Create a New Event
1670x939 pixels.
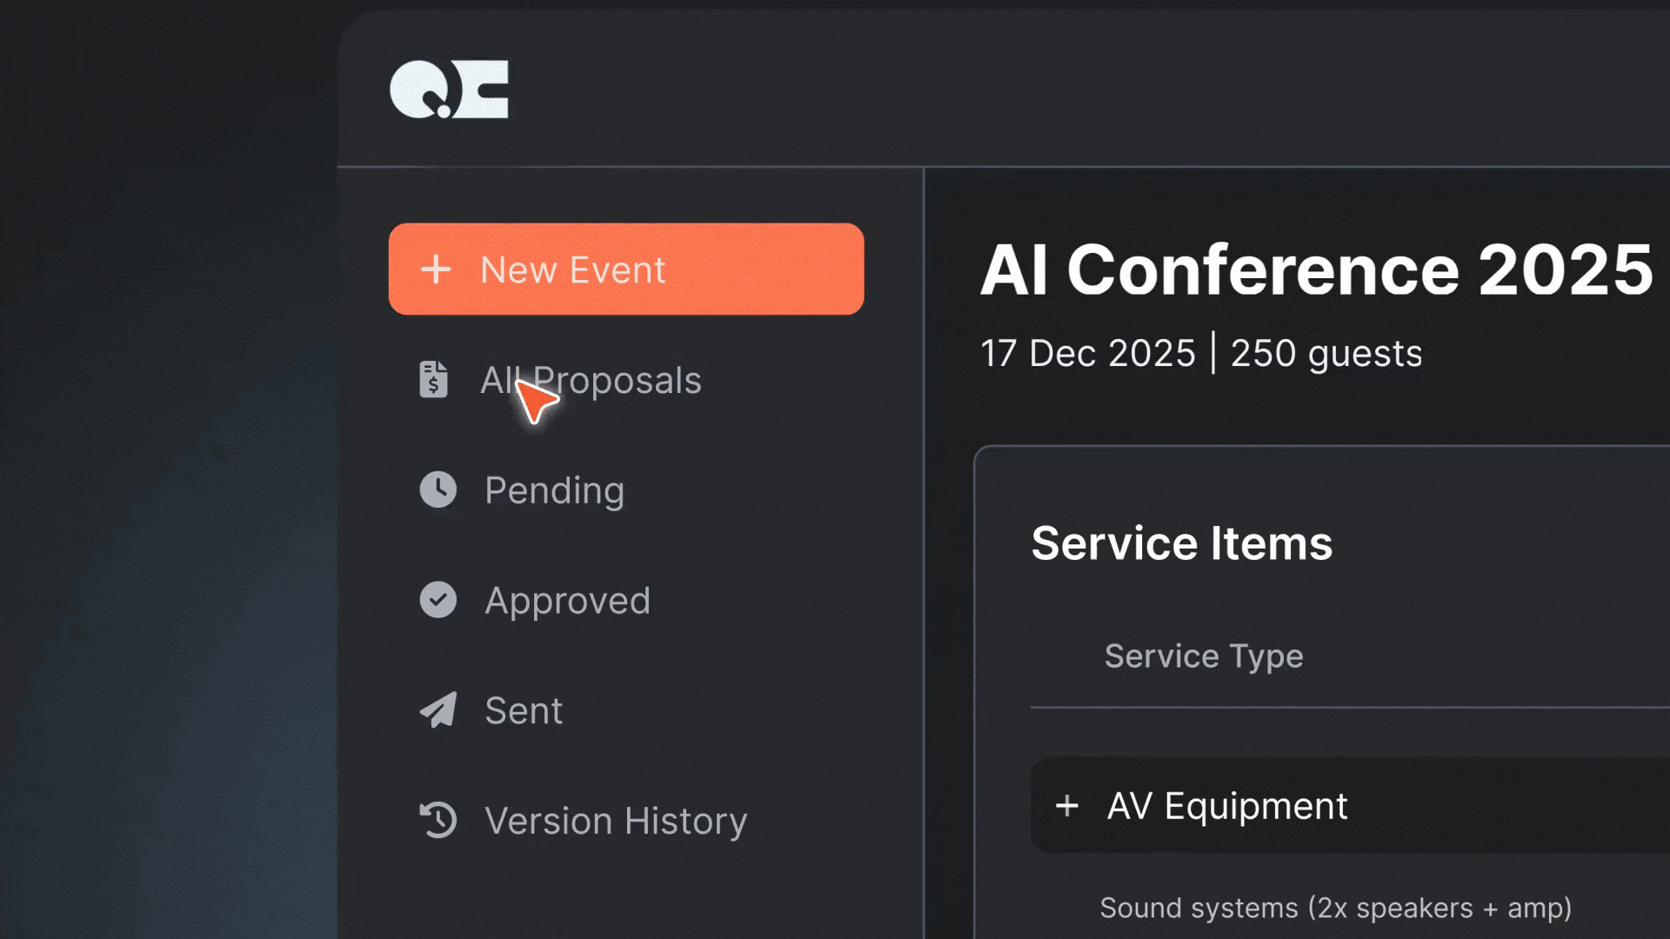point(625,270)
